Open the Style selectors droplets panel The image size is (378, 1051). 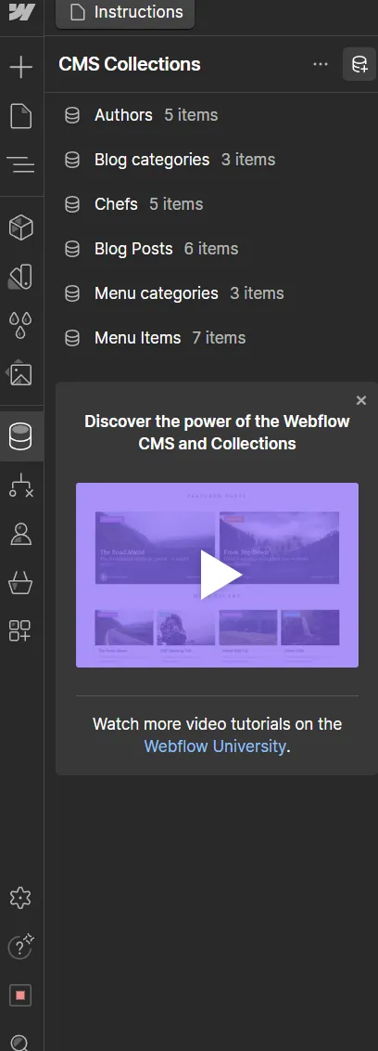tap(21, 325)
